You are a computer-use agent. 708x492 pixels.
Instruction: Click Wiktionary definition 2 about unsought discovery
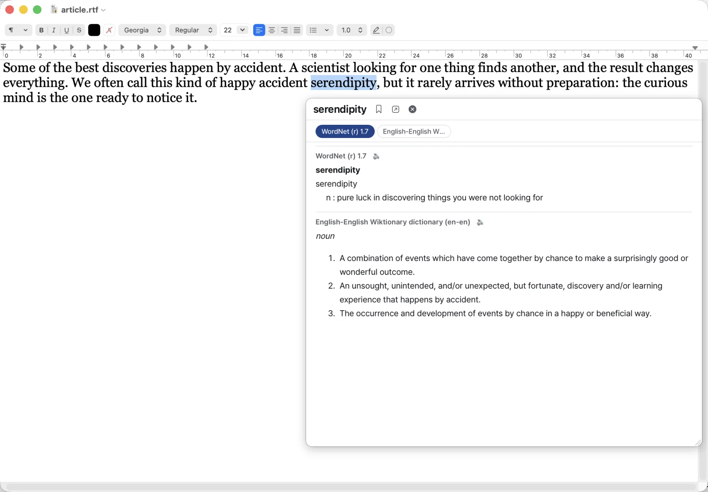coord(500,292)
